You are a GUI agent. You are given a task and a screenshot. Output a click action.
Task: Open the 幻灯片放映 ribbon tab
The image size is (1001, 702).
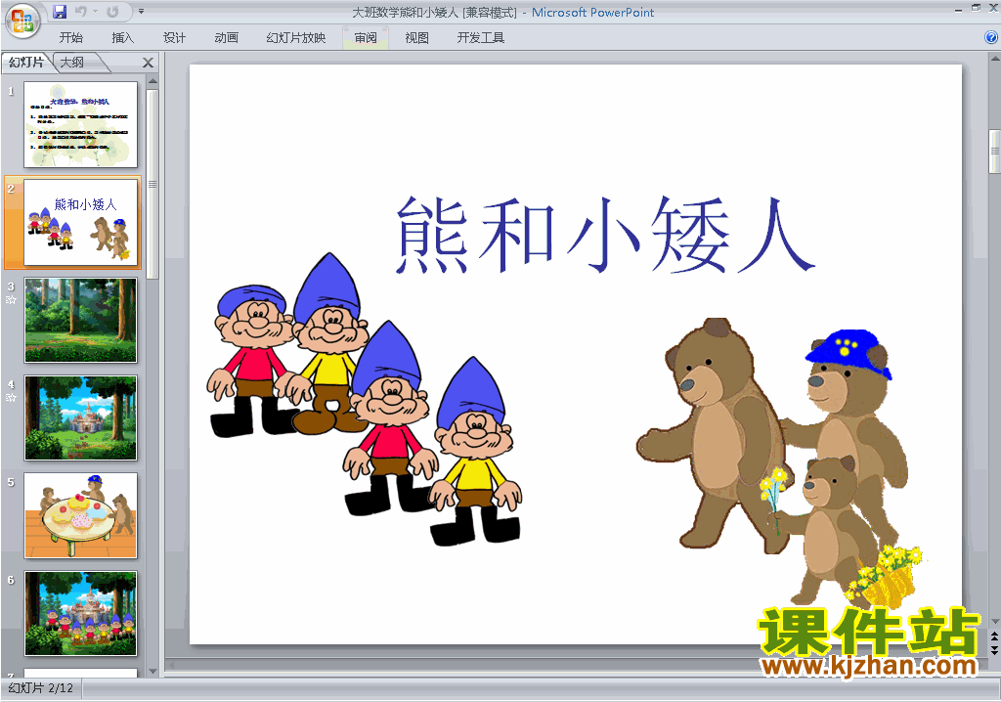pos(296,38)
